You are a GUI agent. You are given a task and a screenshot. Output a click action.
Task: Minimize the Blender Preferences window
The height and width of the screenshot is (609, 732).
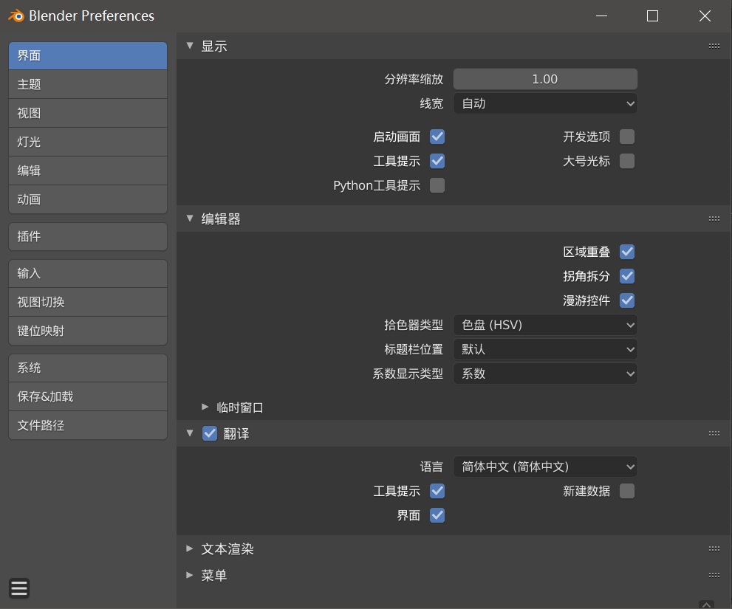pyautogui.click(x=602, y=16)
